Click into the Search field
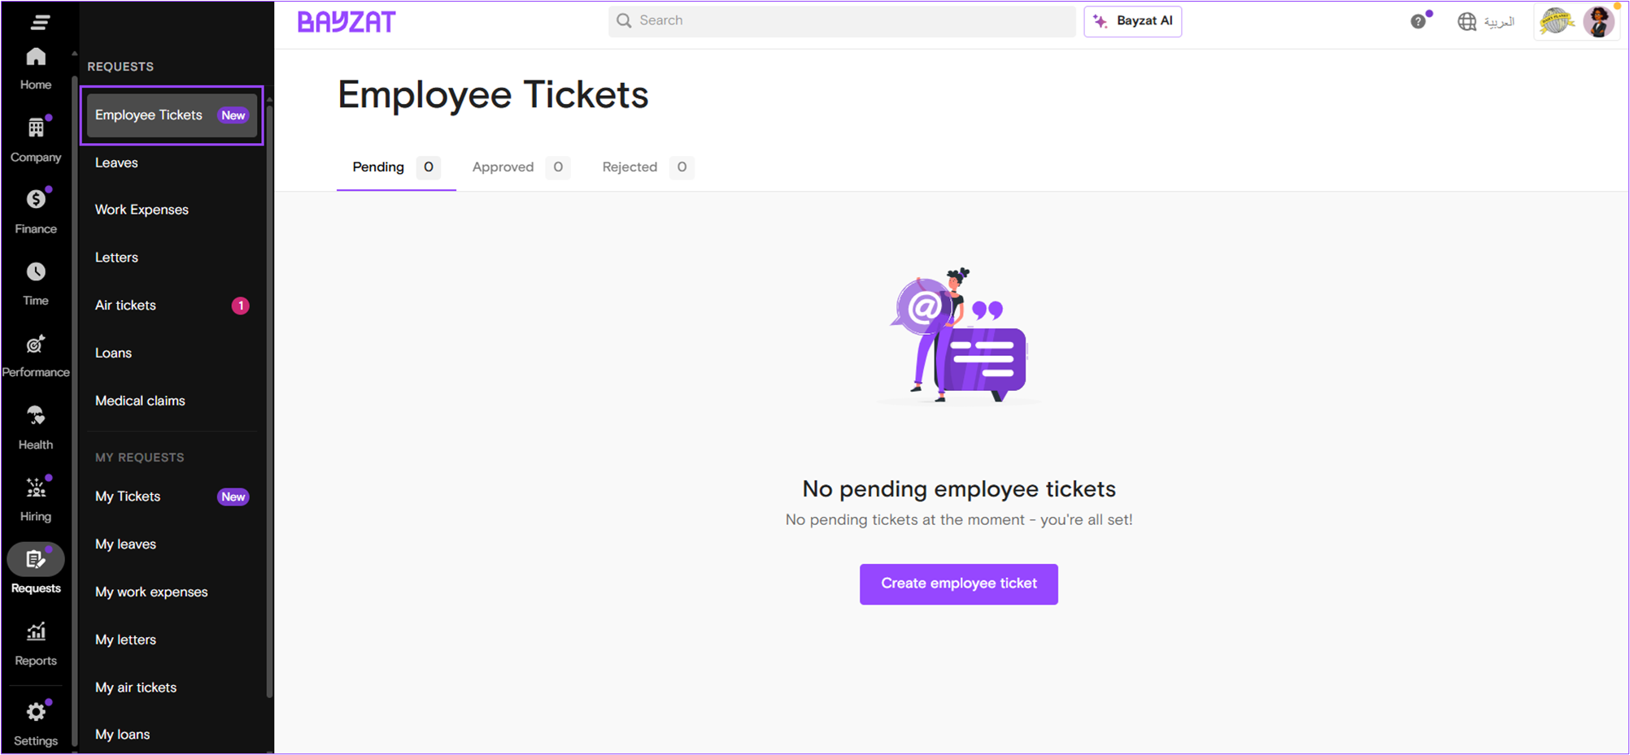Image resolution: width=1630 pixels, height=755 pixels. click(842, 21)
